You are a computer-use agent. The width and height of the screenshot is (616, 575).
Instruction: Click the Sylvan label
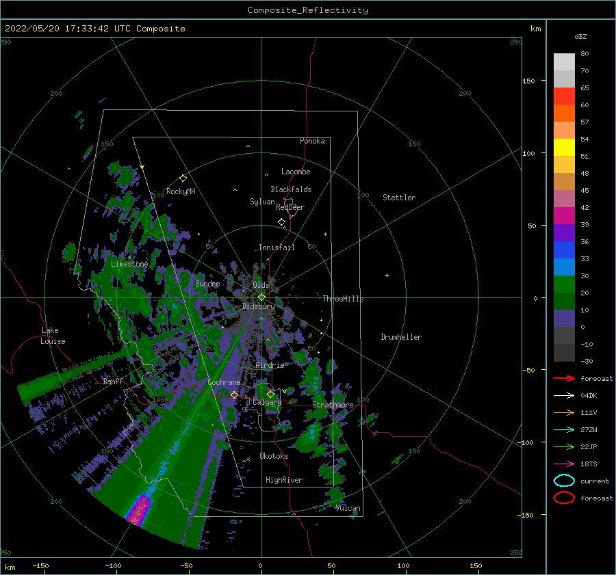point(262,202)
